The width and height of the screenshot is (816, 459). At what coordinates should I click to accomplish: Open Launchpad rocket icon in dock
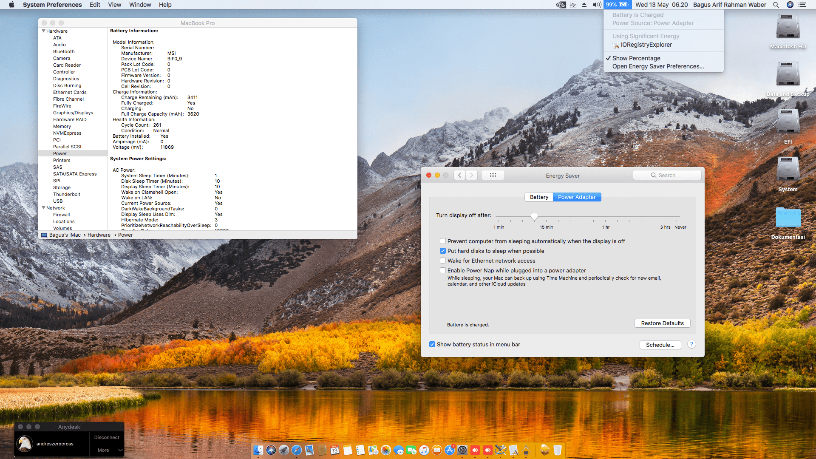(x=284, y=450)
